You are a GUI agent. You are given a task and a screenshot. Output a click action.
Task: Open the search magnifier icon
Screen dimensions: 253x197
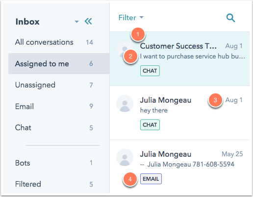pyautogui.click(x=230, y=18)
